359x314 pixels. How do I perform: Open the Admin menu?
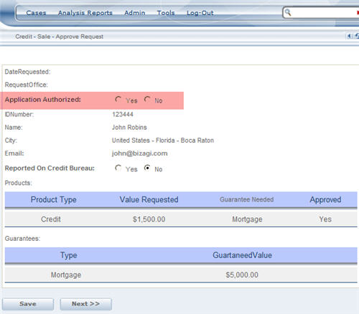pyautogui.click(x=135, y=13)
